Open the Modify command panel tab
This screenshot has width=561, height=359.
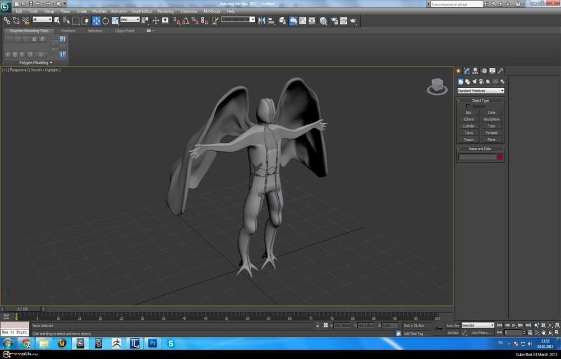[x=467, y=71]
